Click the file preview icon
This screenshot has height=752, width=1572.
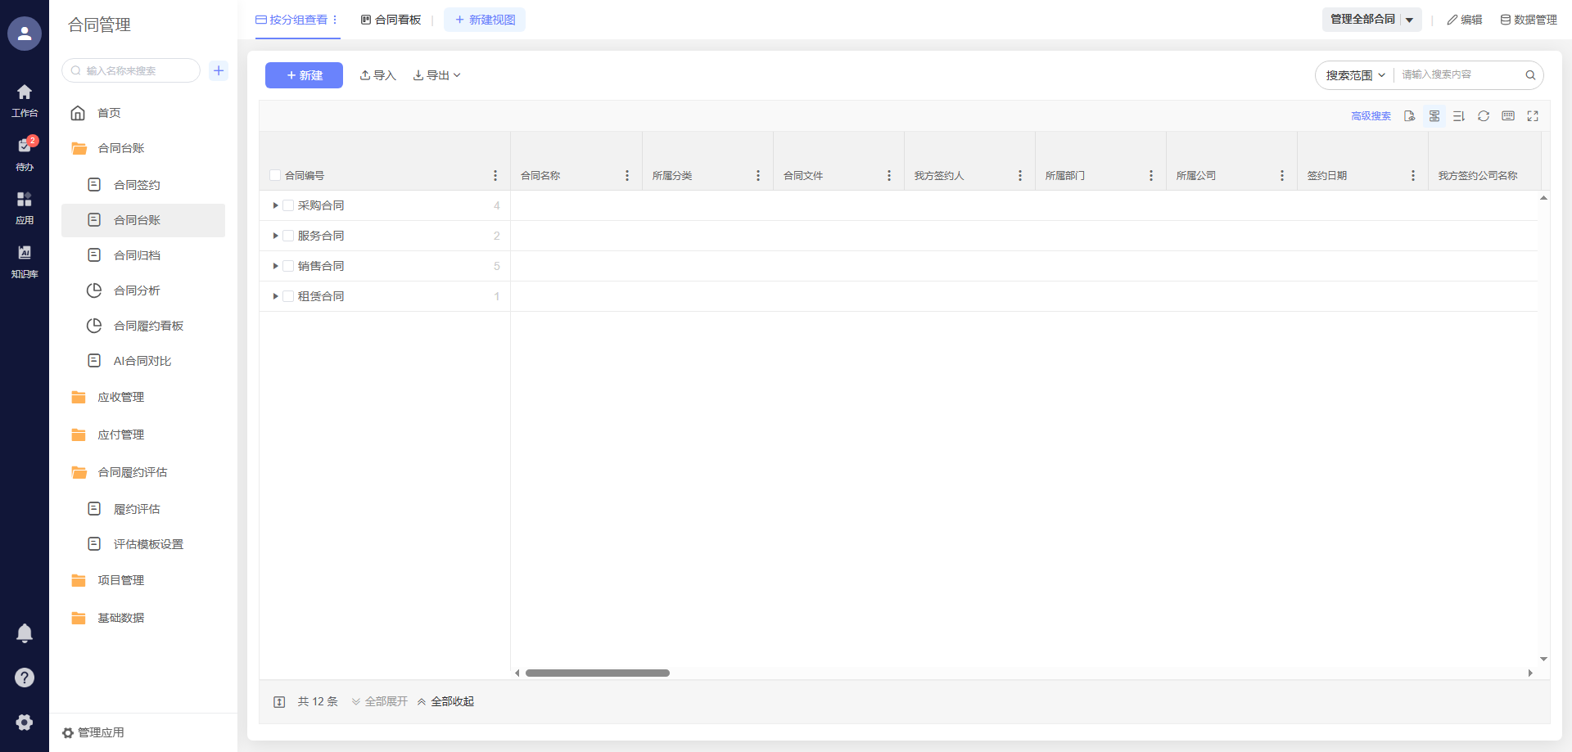pos(1409,116)
